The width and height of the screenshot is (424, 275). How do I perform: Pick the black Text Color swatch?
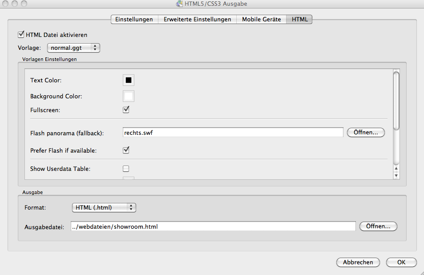point(128,80)
